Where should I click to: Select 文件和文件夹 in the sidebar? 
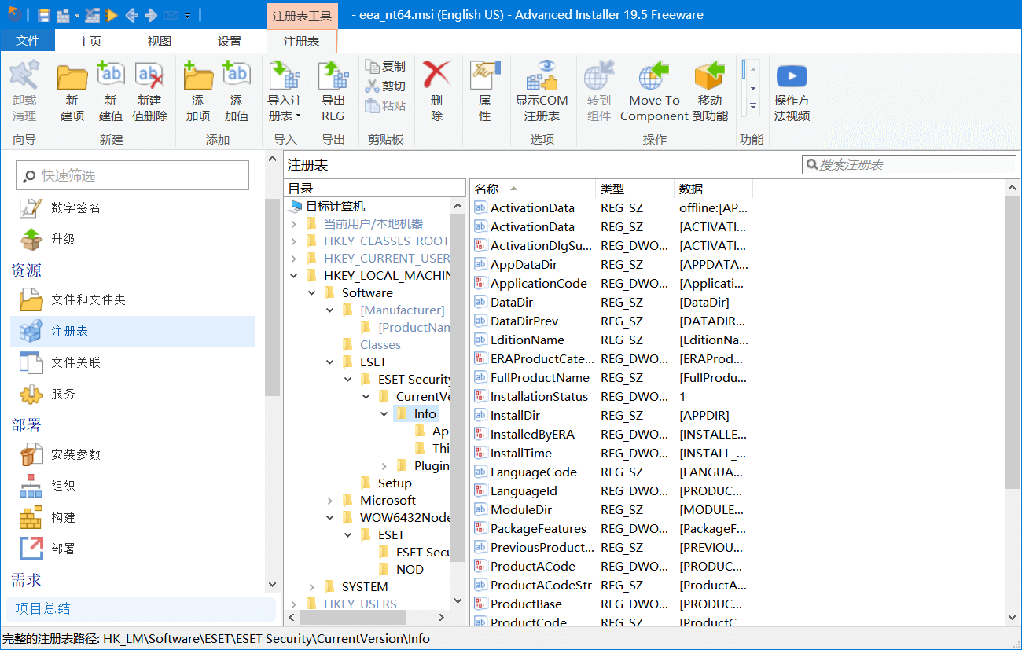point(88,300)
